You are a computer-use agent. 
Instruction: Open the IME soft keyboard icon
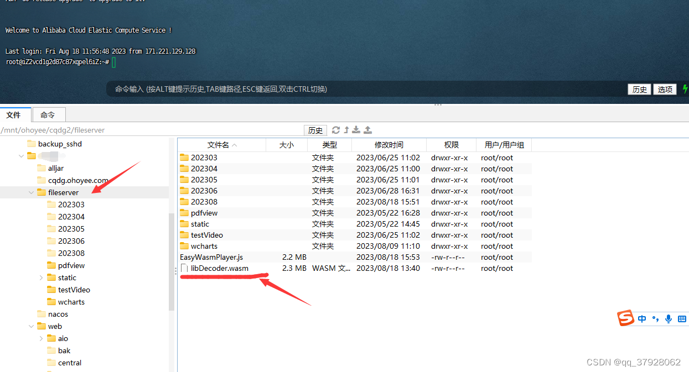click(682, 319)
